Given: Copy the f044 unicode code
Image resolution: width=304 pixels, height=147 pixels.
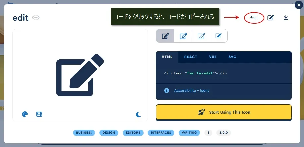Looking at the screenshot, I should pos(254,18).
